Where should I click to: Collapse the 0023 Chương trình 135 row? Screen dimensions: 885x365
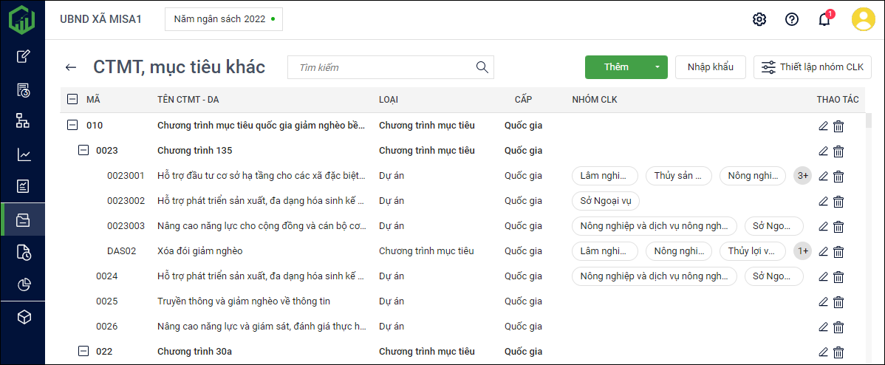(83, 151)
